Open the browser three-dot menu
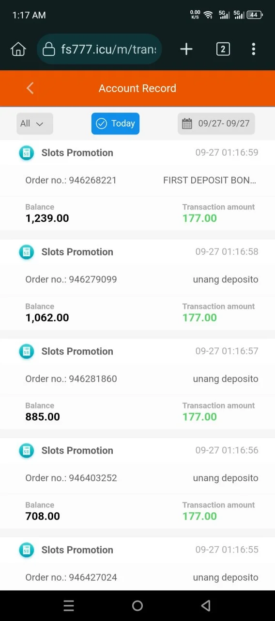 point(254,49)
